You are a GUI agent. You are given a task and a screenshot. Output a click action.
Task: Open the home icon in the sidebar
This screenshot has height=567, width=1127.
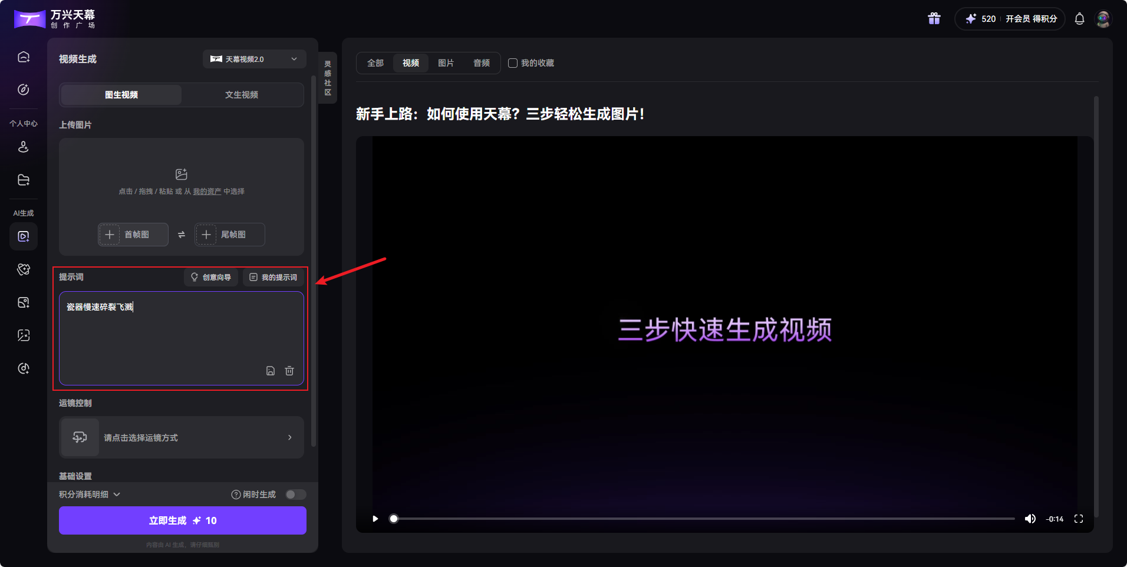click(x=23, y=56)
